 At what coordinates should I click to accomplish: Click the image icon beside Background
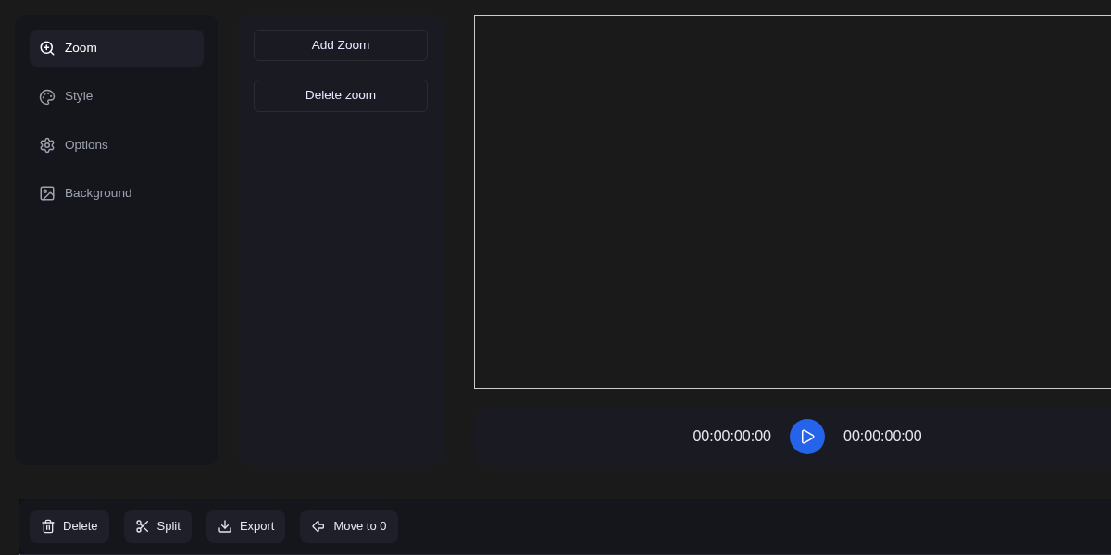[47, 193]
